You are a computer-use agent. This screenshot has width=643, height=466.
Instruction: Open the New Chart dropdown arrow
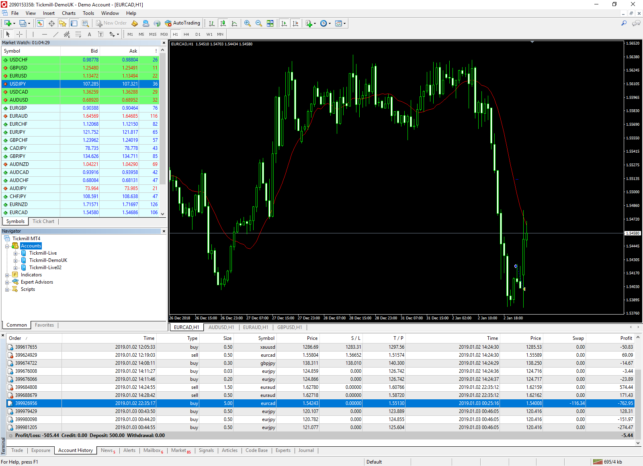pos(14,24)
